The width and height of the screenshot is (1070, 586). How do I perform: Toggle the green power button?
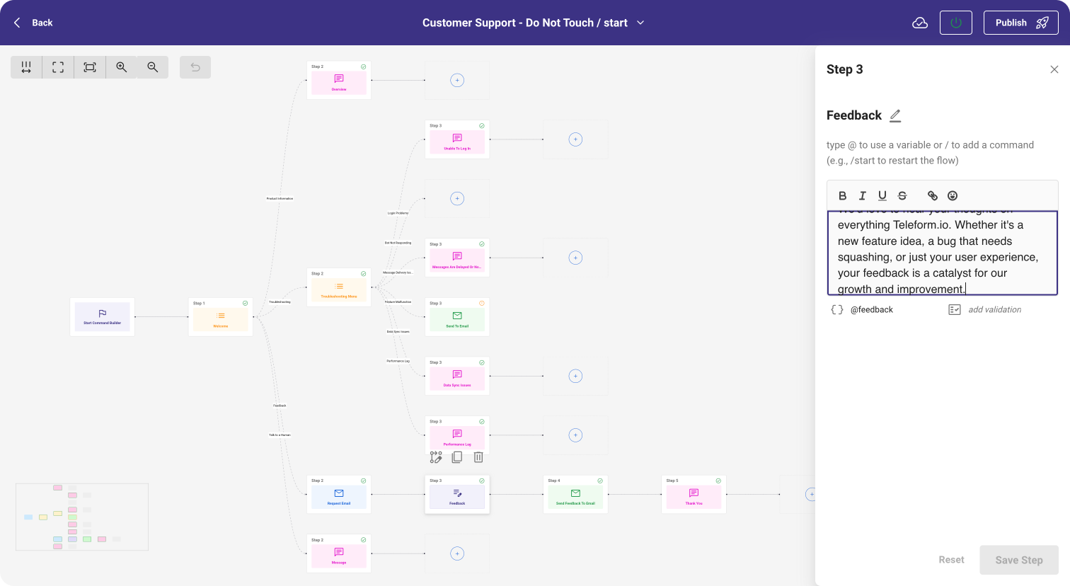(956, 23)
